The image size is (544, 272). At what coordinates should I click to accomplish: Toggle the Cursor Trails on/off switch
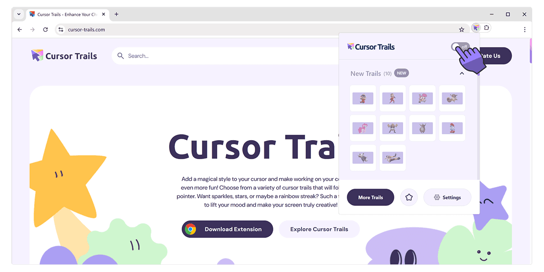click(x=460, y=47)
